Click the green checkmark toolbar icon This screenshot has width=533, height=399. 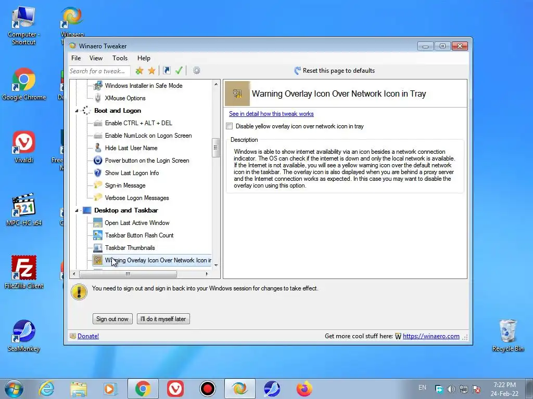179,71
